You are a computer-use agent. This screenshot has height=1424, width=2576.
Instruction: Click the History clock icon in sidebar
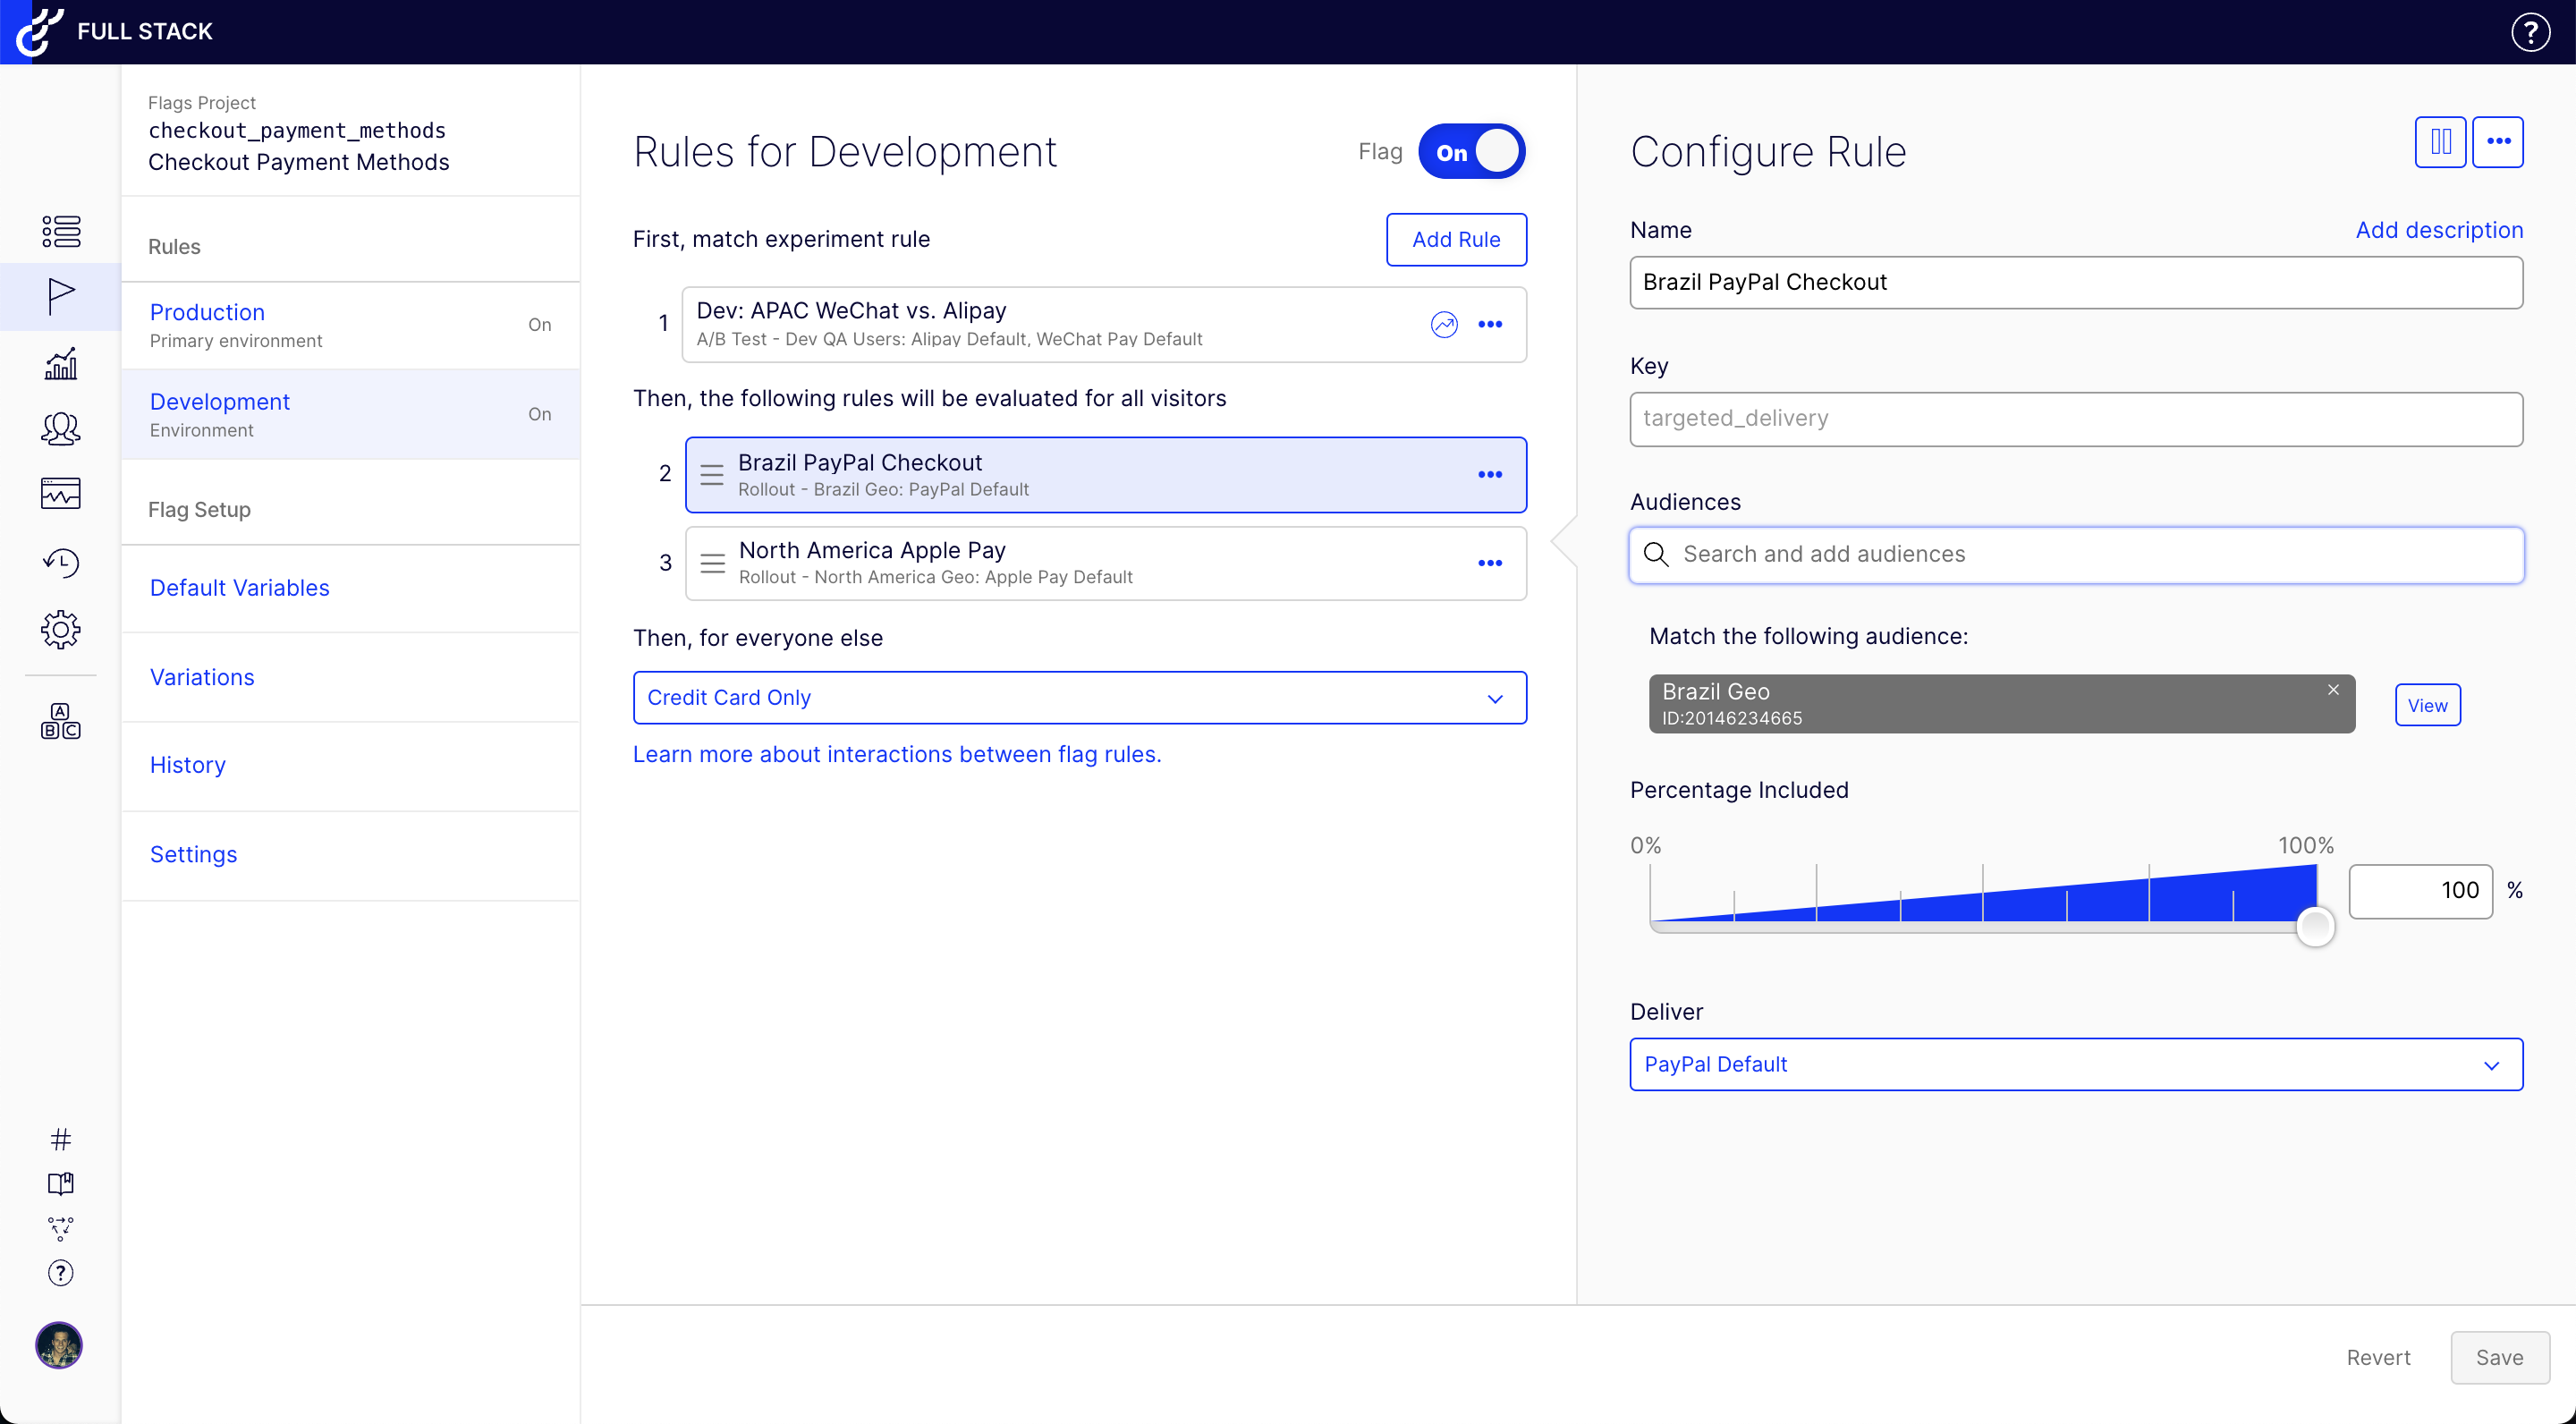(x=60, y=563)
